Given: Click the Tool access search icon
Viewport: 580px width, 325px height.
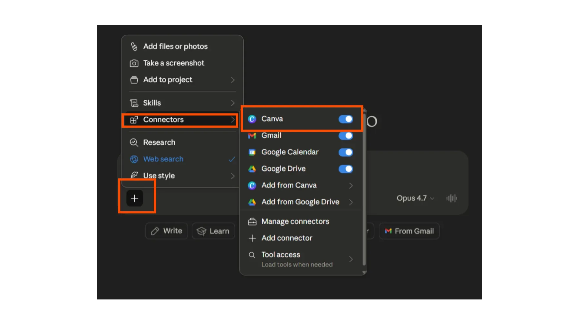Looking at the screenshot, I should pyautogui.click(x=252, y=255).
